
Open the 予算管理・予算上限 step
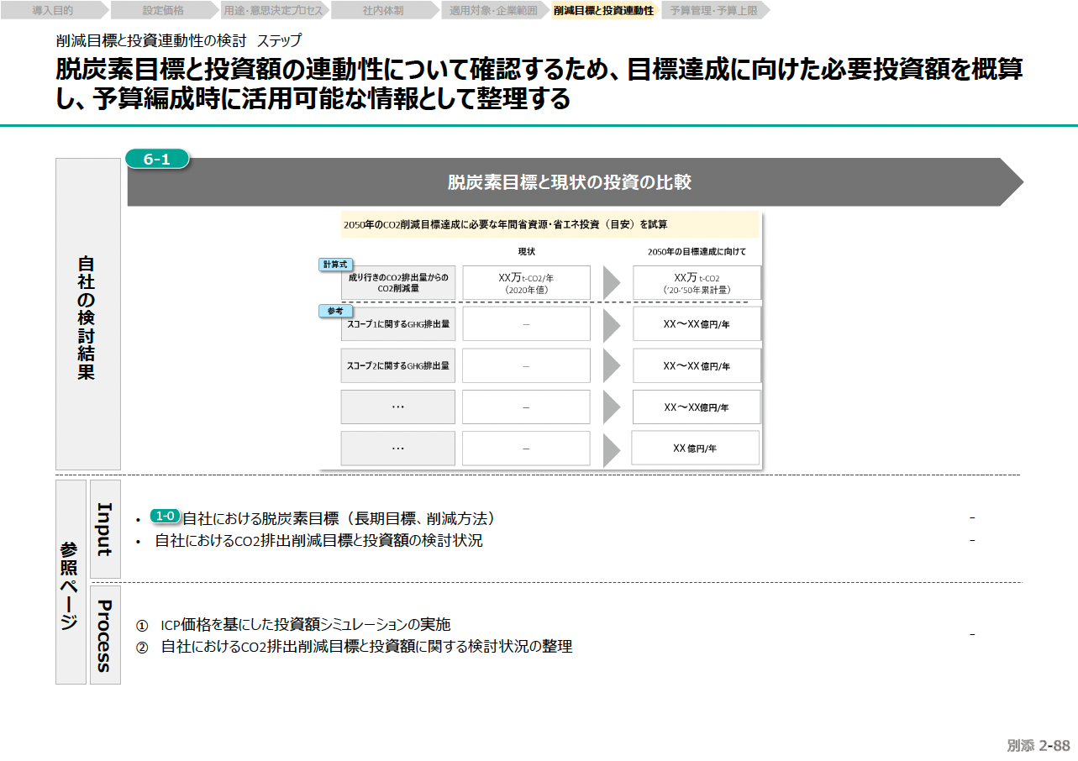tap(713, 11)
